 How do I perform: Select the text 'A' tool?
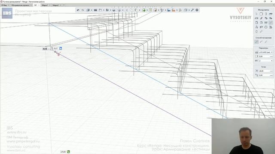[257, 27]
